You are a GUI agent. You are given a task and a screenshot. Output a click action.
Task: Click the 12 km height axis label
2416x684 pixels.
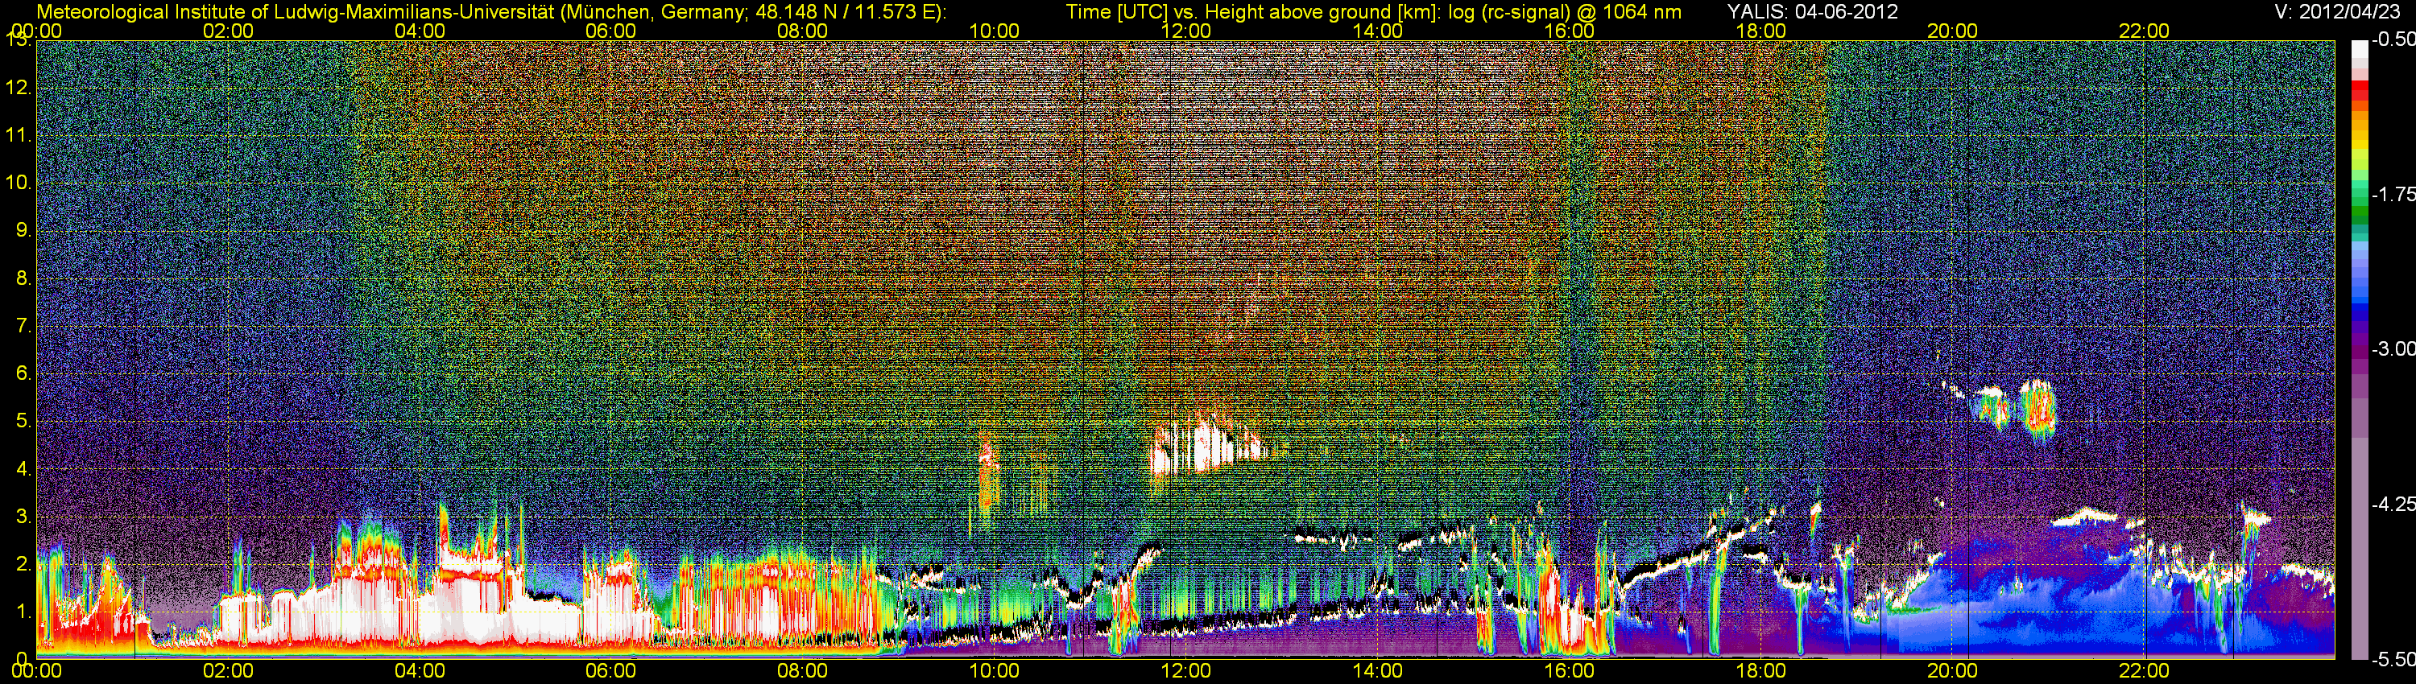pyautogui.click(x=19, y=88)
